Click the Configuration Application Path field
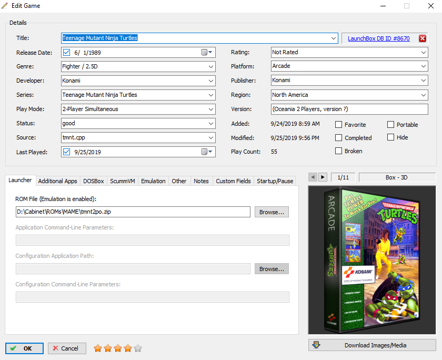The width and height of the screenshot is (442, 360). 133,269
